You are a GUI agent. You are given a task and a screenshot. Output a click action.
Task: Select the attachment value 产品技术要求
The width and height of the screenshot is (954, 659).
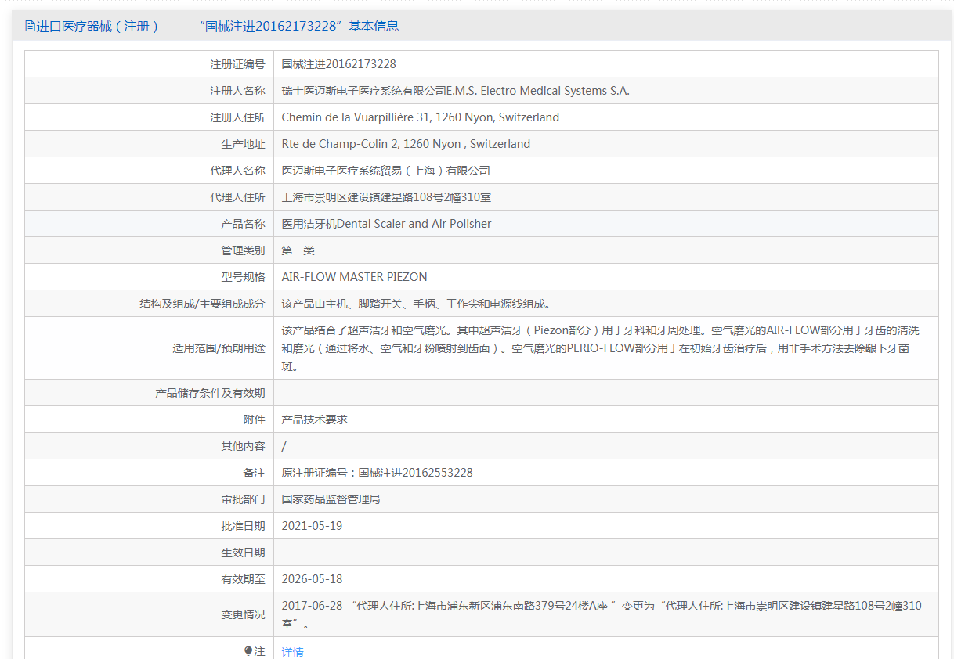point(315,420)
